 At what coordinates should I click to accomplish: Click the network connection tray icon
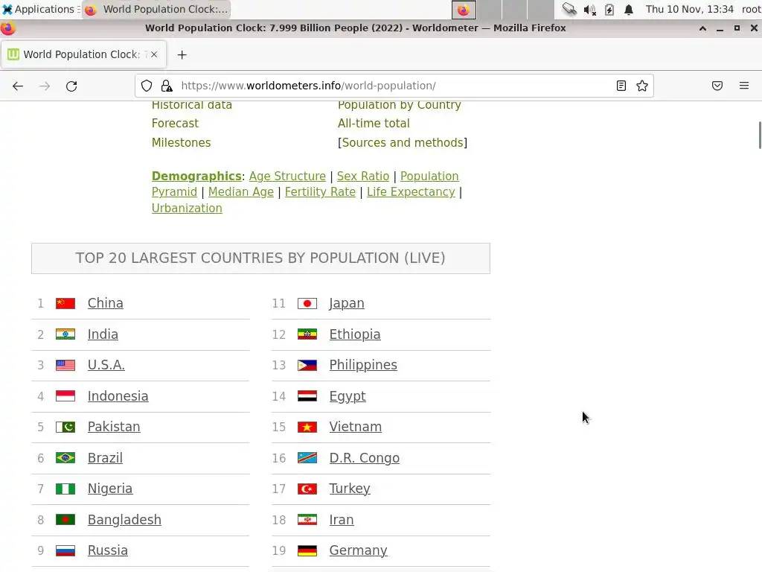(569, 9)
